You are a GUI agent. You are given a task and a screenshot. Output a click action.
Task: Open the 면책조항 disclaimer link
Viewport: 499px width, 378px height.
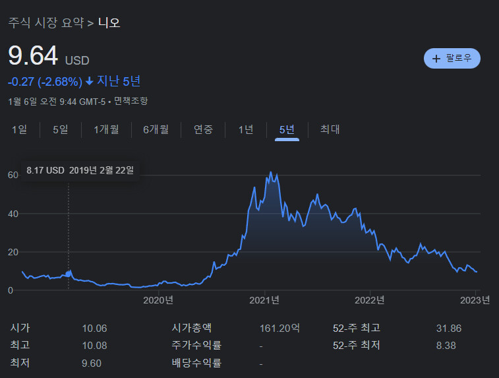tap(131, 102)
